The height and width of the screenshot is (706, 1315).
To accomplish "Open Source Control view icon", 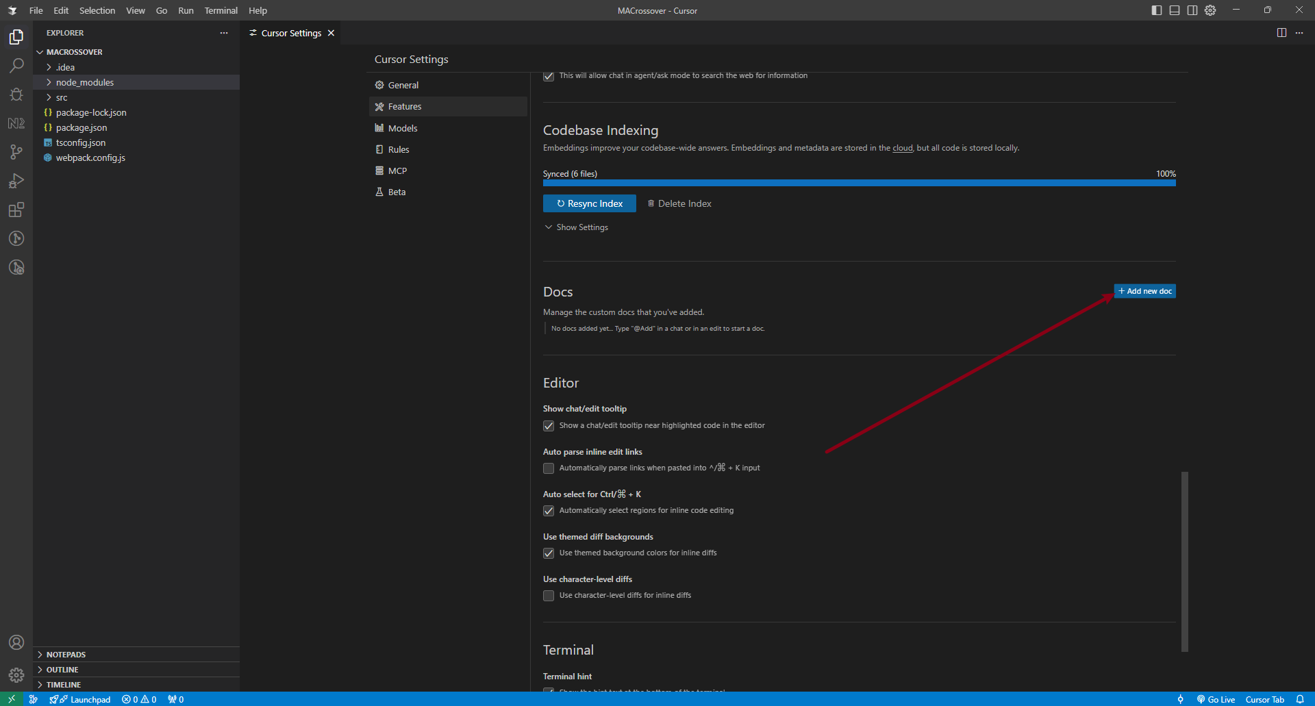I will point(16,152).
